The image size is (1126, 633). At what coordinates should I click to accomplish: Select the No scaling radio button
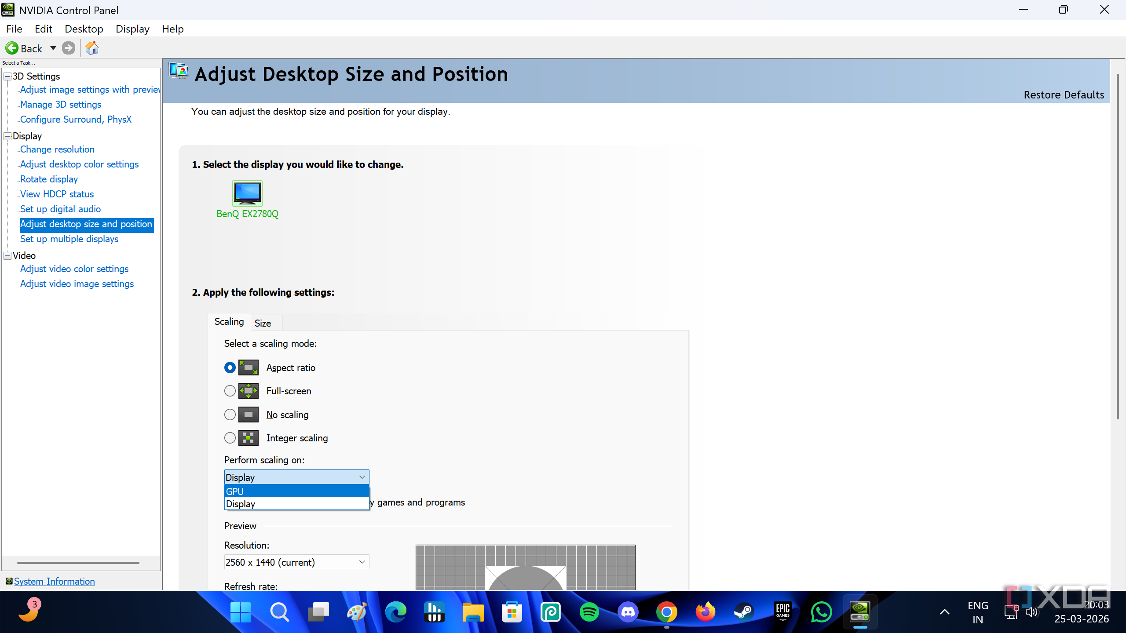230,415
